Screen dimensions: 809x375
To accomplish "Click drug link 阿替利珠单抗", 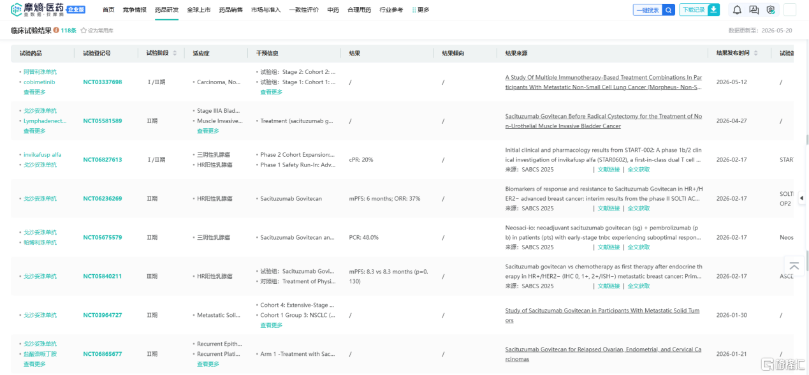I will 40,72.
